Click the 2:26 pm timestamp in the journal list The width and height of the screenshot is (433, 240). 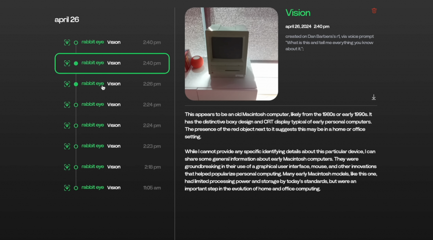pyautogui.click(x=152, y=84)
